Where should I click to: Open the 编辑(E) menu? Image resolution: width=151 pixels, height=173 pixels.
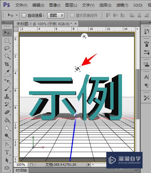[x=38, y=5]
